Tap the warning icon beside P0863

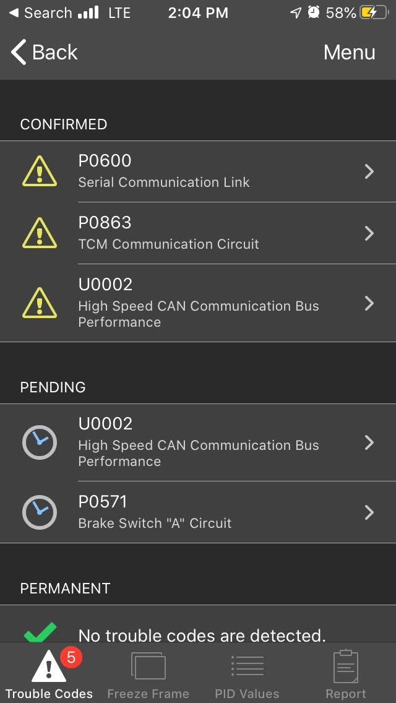[40, 233]
